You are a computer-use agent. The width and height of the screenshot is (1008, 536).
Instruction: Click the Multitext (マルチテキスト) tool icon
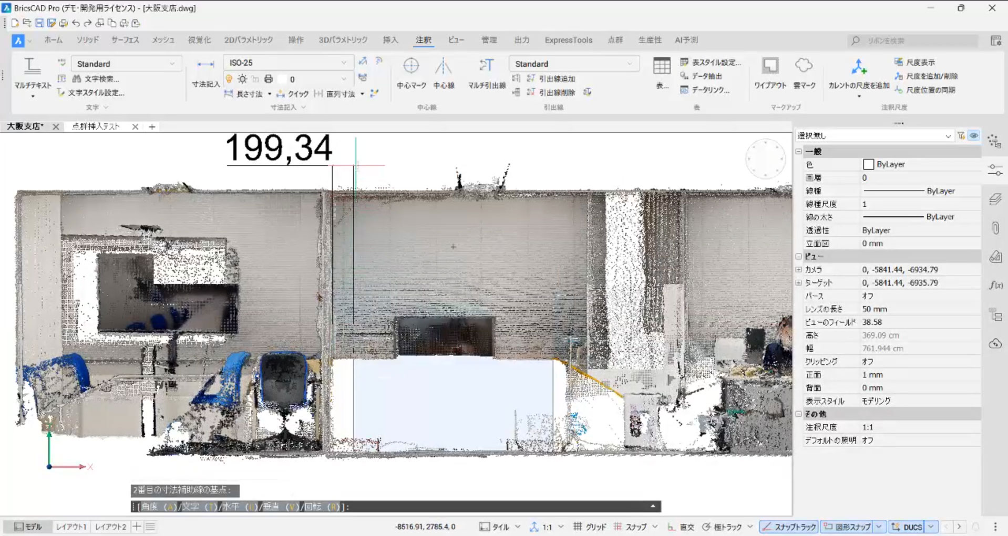[x=32, y=66]
